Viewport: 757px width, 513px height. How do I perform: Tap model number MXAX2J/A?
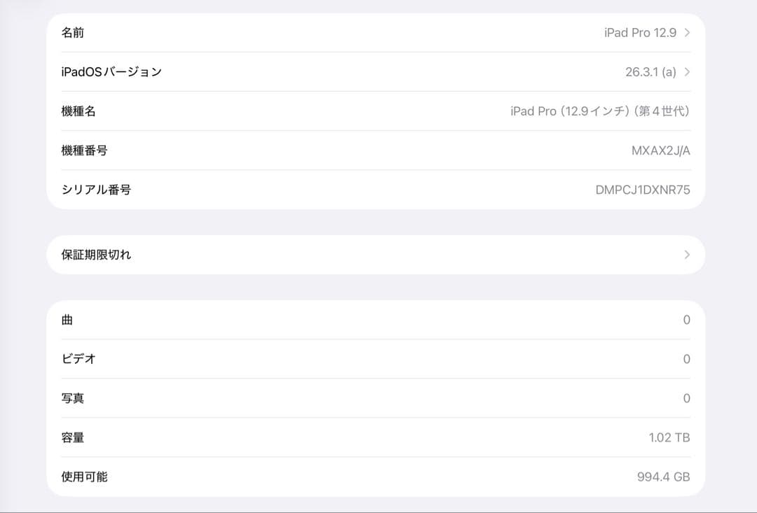tap(660, 150)
